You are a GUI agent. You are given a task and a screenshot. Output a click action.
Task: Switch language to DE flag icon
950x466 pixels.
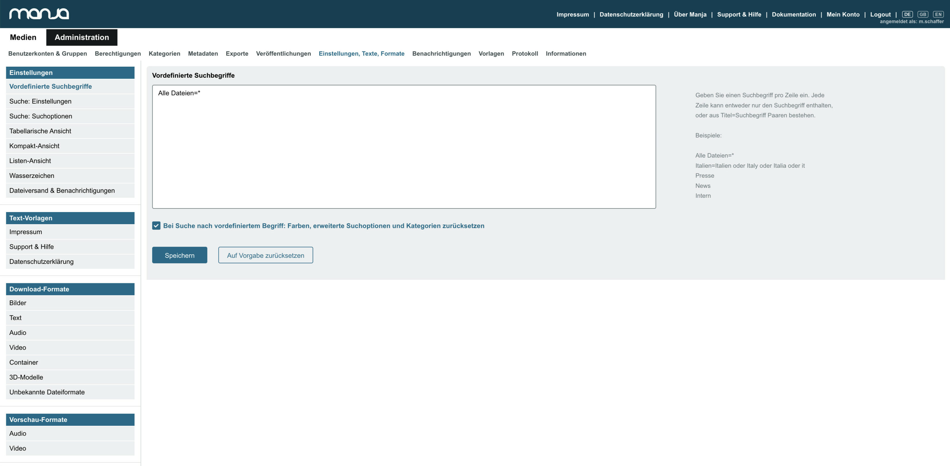(x=907, y=14)
